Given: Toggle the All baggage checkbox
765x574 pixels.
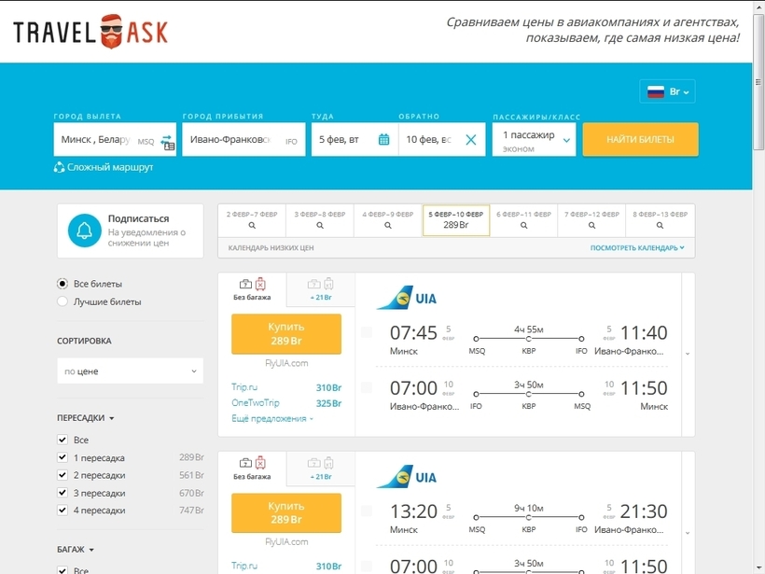Looking at the screenshot, I should pyautogui.click(x=63, y=569).
